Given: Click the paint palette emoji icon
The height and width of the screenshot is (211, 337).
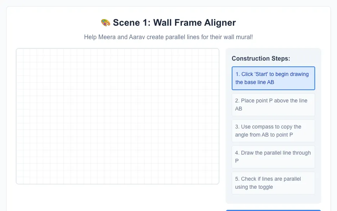Looking at the screenshot, I should [x=106, y=23].
